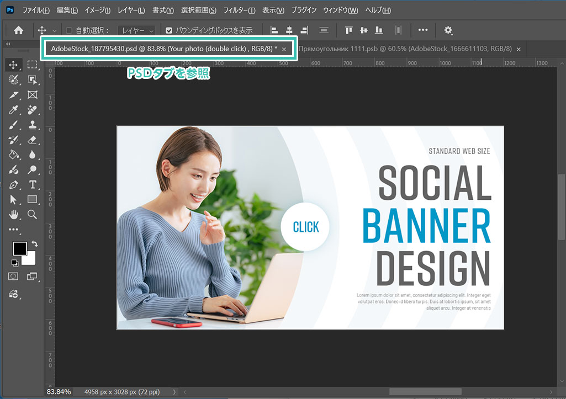Open the foreground color picker
This screenshot has height=399, width=566.
(19, 248)
